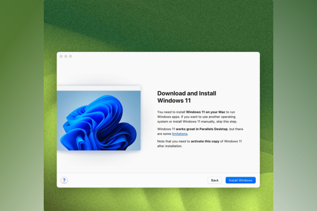Click the 'Download and Install Windows 11' heading
The height and width of the screenshot is (211, 317).
pyautogui.click(x=187, y=97)
